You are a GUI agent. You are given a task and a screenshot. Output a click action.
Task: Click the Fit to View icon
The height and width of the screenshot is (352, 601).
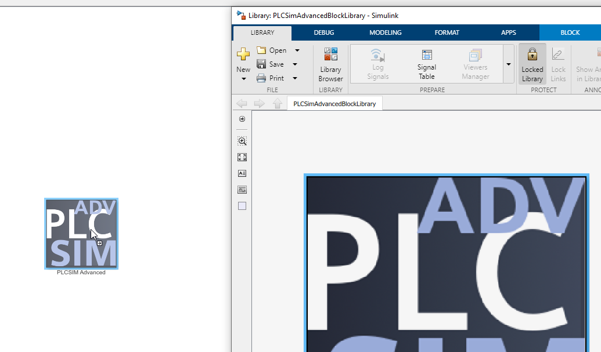coord(242,157)
